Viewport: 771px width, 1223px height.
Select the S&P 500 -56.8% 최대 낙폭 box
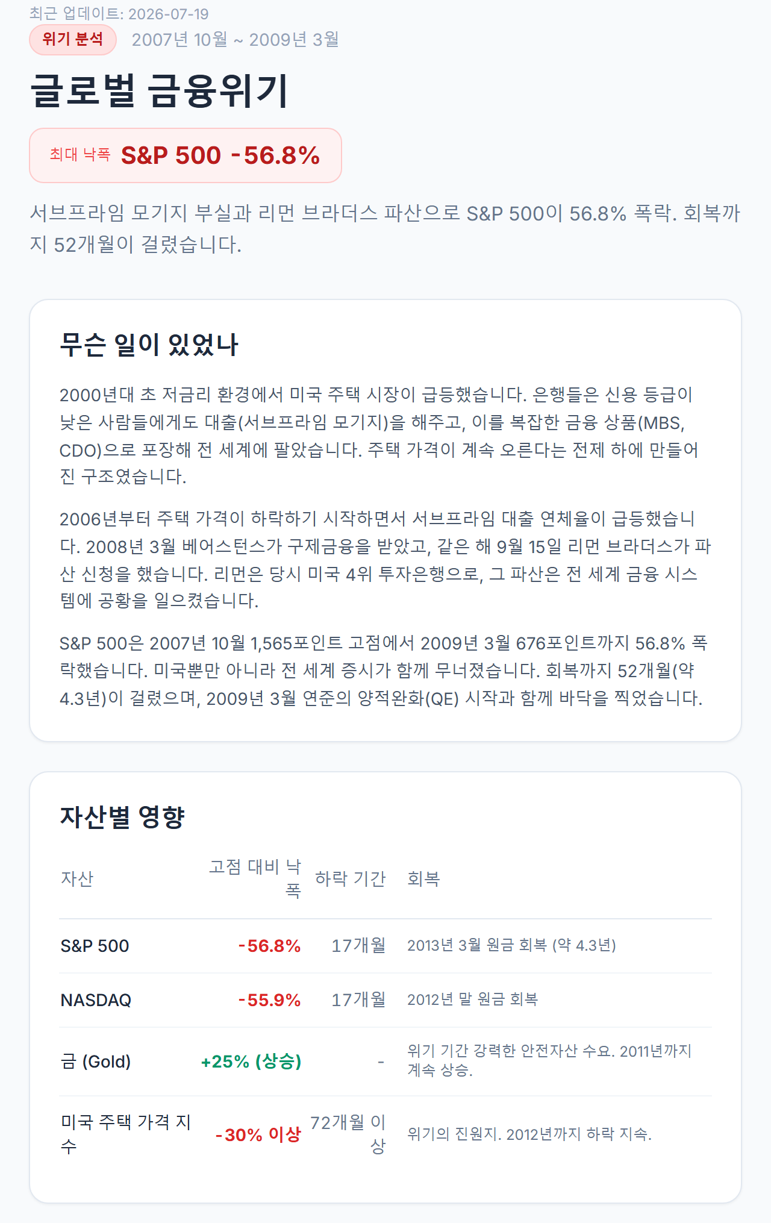click(x=186, y=155)
